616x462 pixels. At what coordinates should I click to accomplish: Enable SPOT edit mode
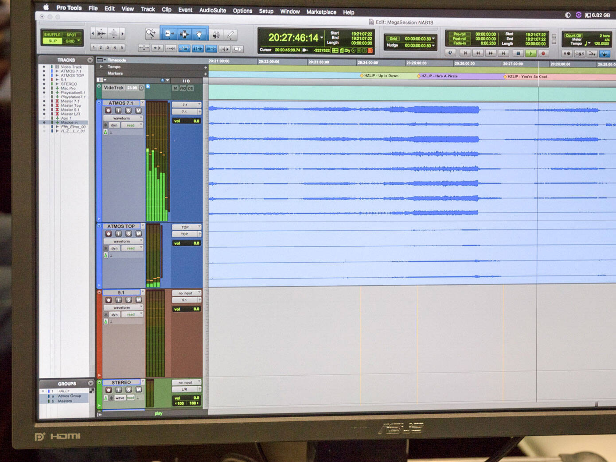pos(72,35)
